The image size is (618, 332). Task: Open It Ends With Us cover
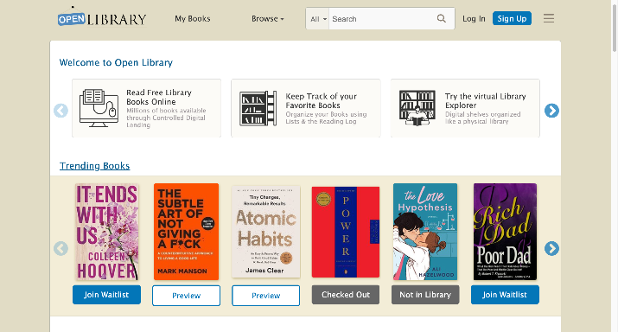[x=106, y=232]
